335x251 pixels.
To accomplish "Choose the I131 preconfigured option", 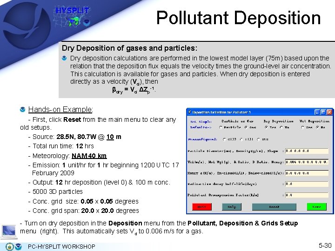I will coord(241,139).
